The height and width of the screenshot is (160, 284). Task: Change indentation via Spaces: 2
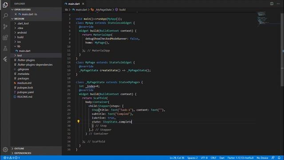(x=192, y=158)
